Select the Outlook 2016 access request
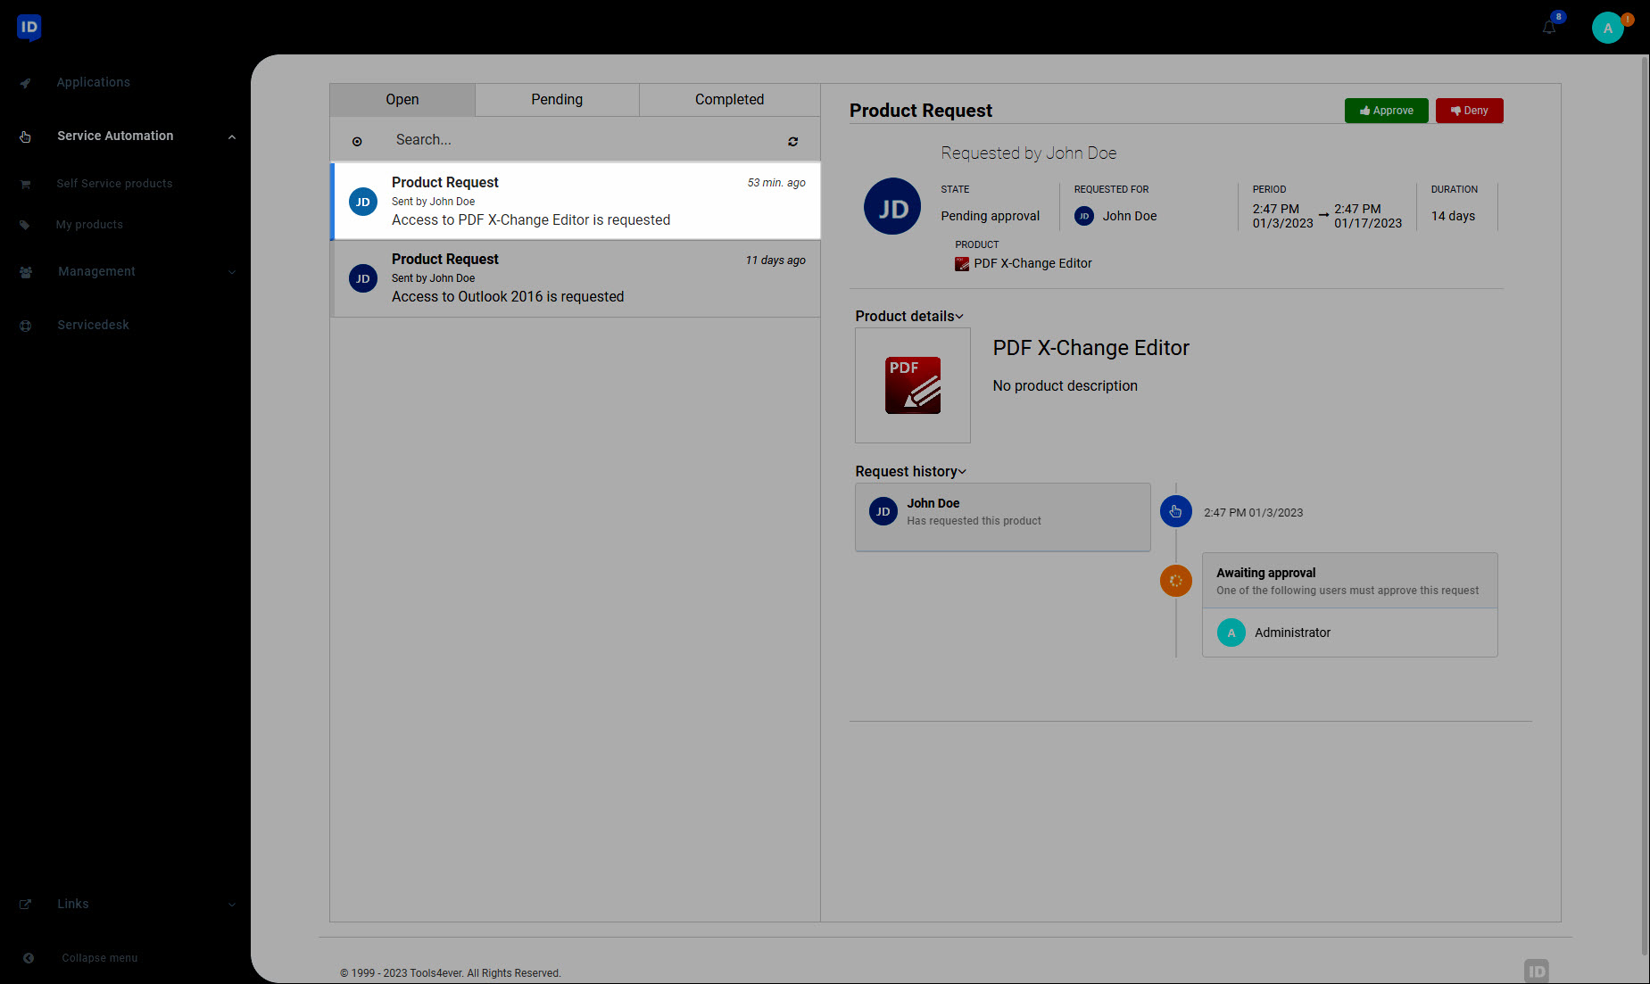 pos(576,278)
